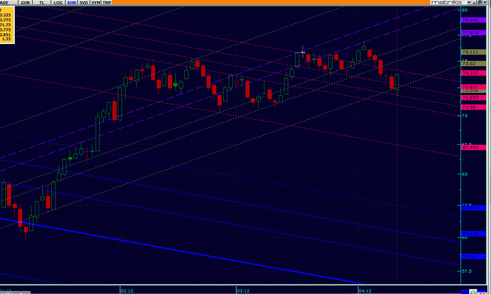Toggle LOG scale button
The height and width of the screenshot is (294, 491).
58,2
